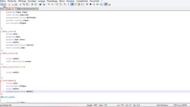The height and width of the screenshot is (107, 190).
Task: Open the Compléments menu
Action: pyautogui.click(x=82, y=1)
